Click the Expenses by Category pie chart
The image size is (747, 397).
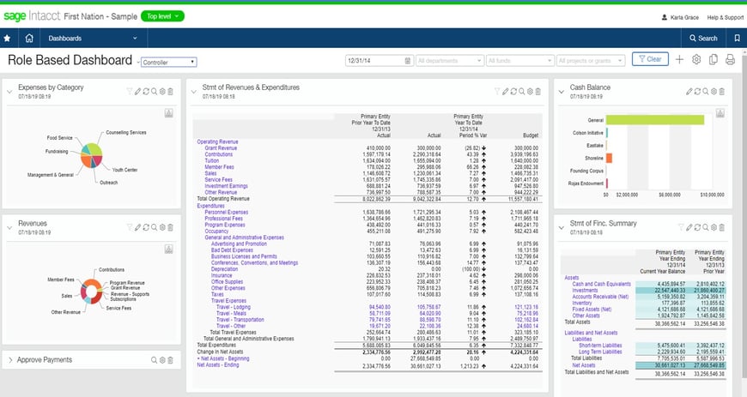92,155
